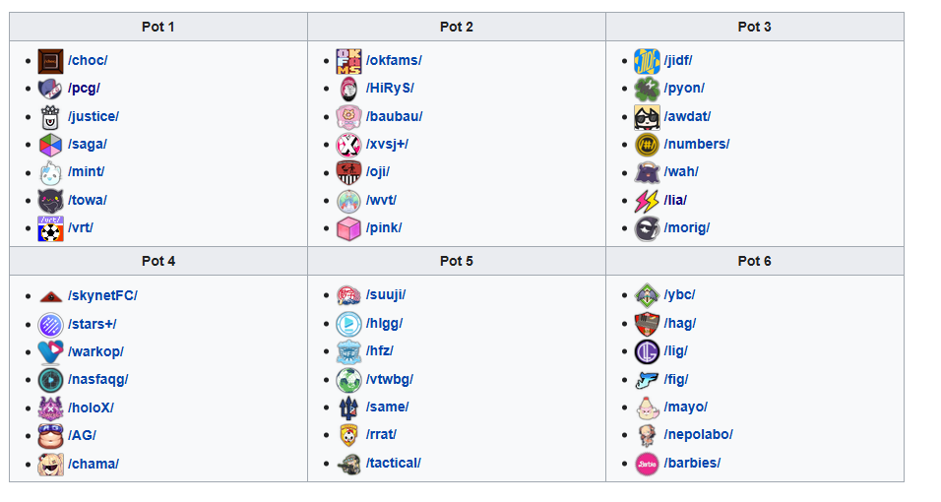The height and width of the screenshot is (502, 941).
Task: Click the /vrt/ soccer ball icon
Action: coord(50,228)
